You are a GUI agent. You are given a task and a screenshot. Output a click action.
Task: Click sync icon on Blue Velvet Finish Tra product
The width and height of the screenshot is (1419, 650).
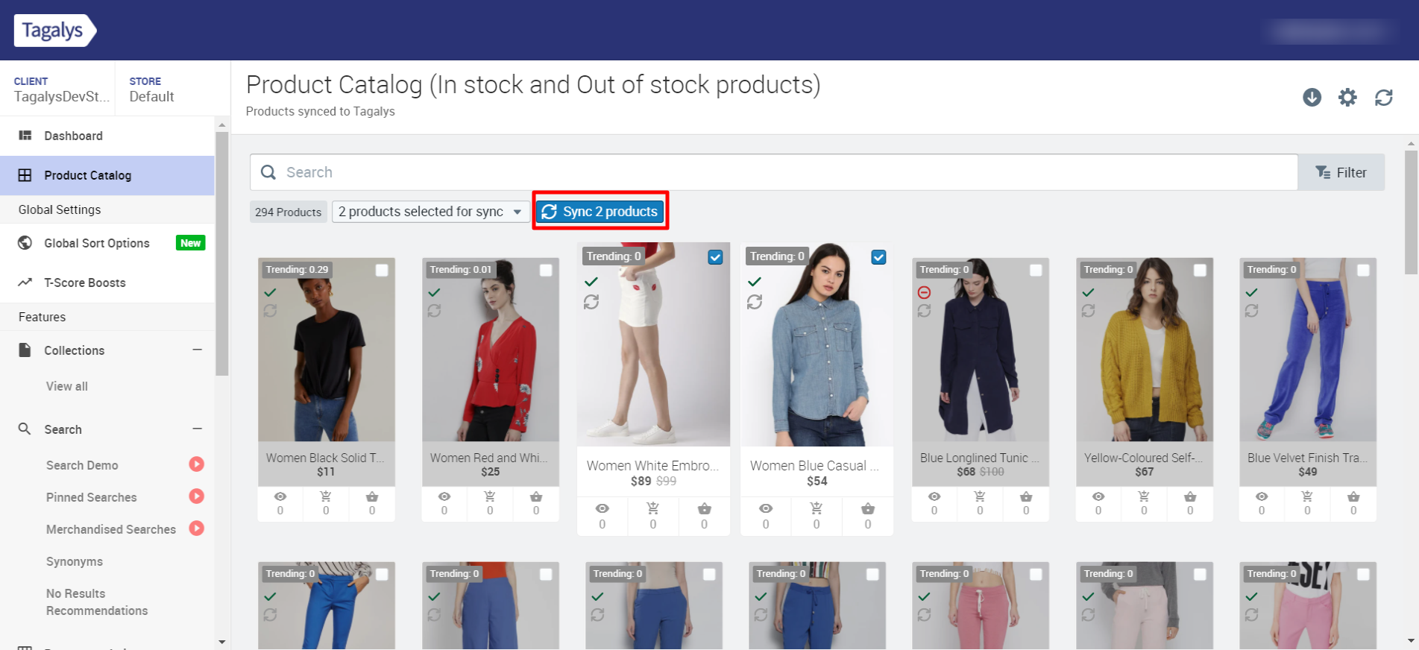tap(1252, 310)
